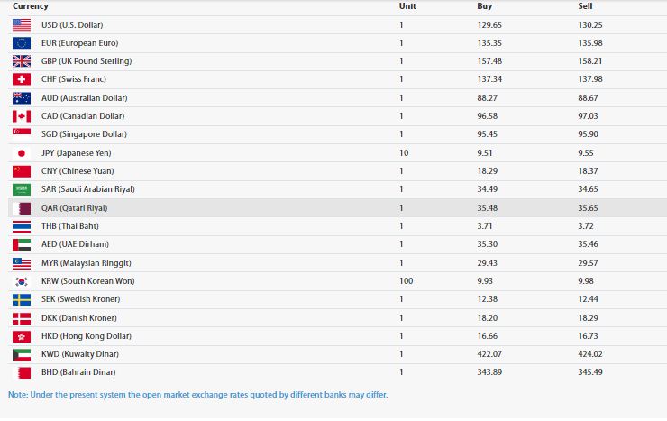Select the THB (Thai Baht) currency name
The height and width of the screenshot is (421, 667).
(72, 225)
